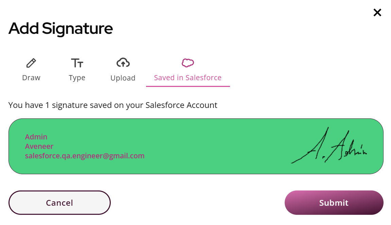Click the 'You have 1 signature saved' message

(x=113, y=105)
